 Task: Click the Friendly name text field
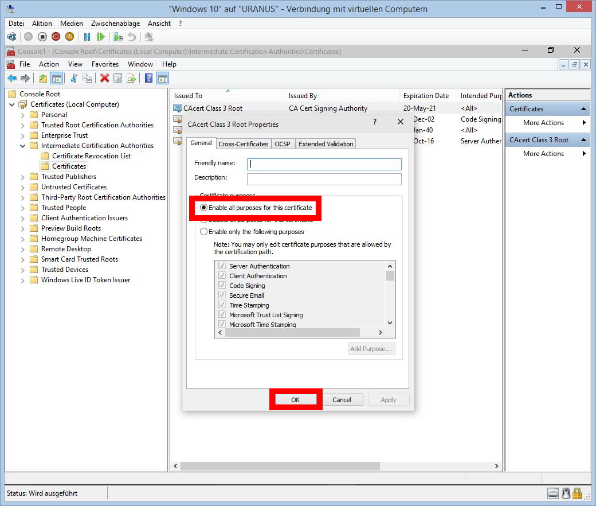click(324, 164)
